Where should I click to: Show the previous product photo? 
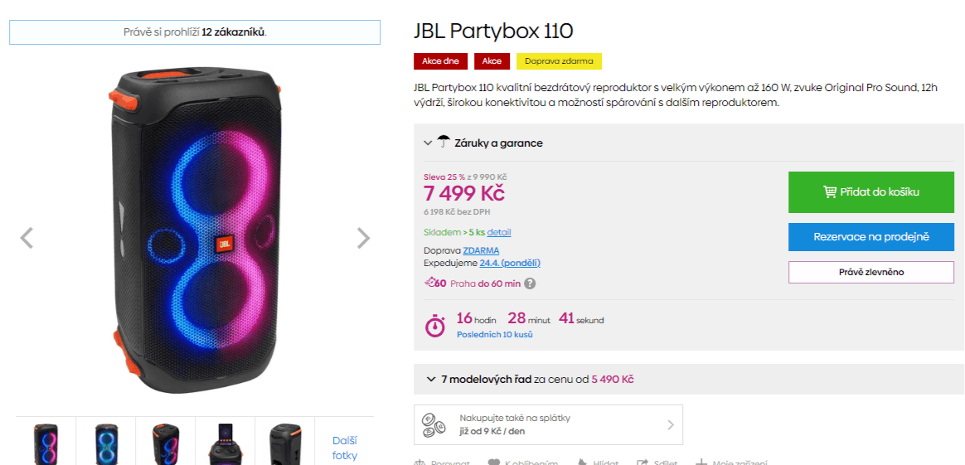point(27,239)
